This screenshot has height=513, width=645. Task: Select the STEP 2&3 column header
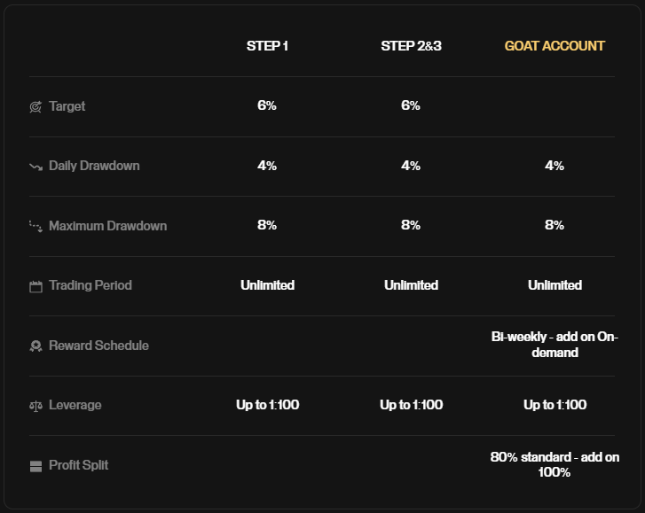411,46
